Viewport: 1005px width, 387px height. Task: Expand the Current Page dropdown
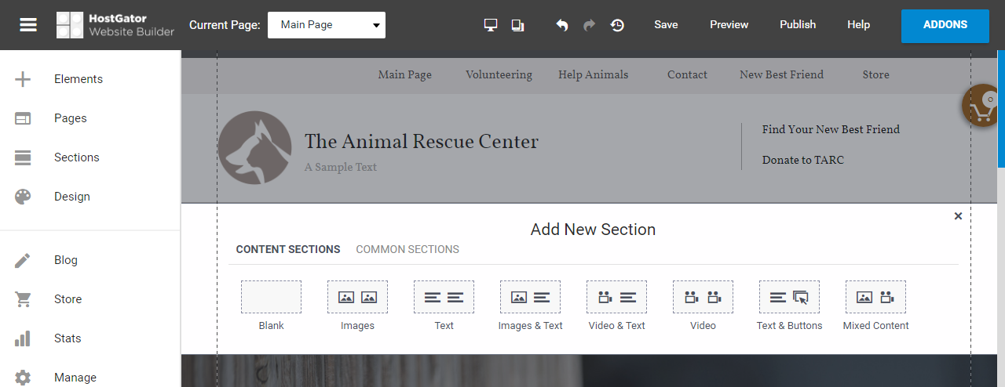[327, 25]
